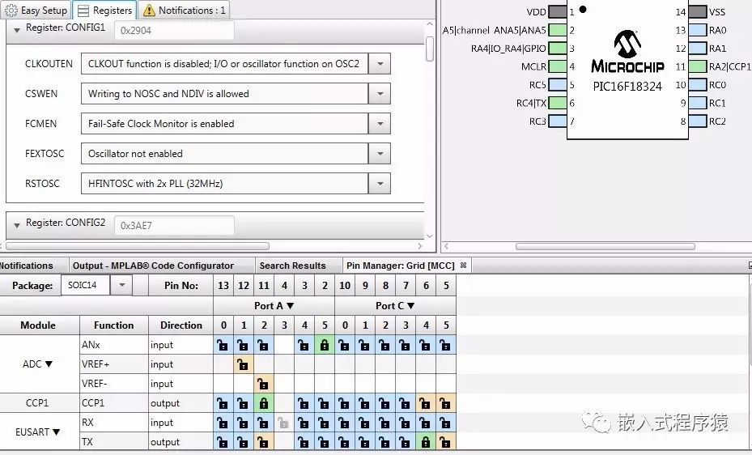The width and height of the screenshot is (752, 455).
Task: Click the VSS pin 14 box
Action: (x=698, y=11)
